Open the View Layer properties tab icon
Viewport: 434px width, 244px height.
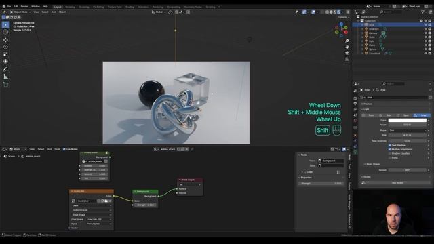pyautogui.click(x=355, y=110)
